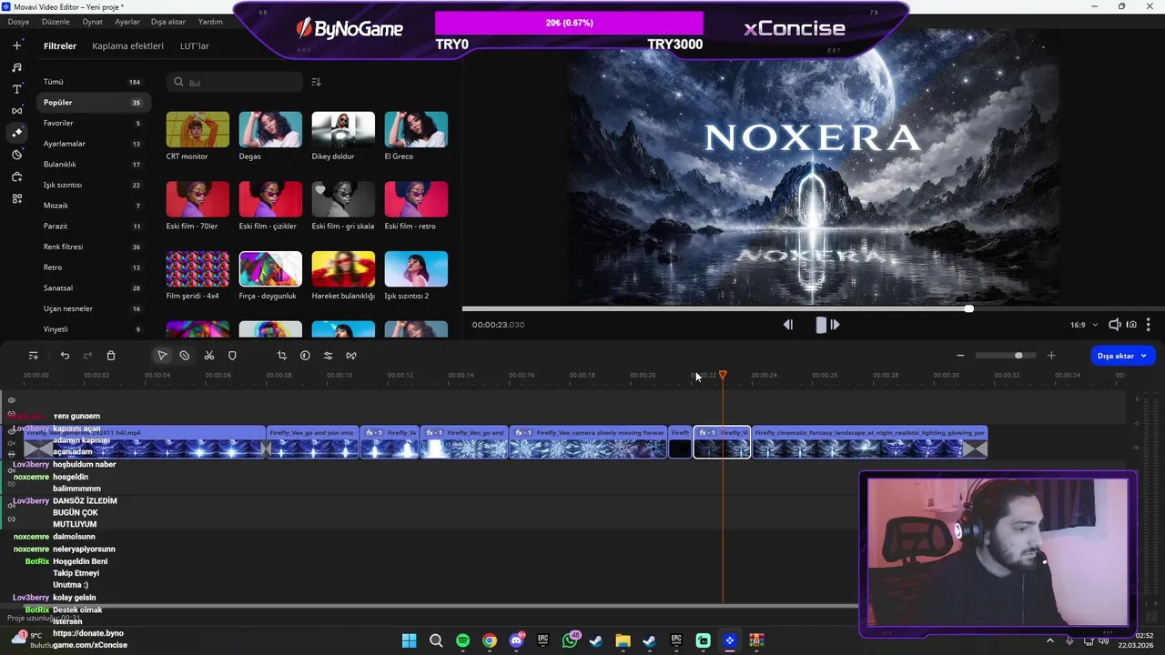
Task: Open the Crop and rotate tool
Action: [x=282, y=356]
